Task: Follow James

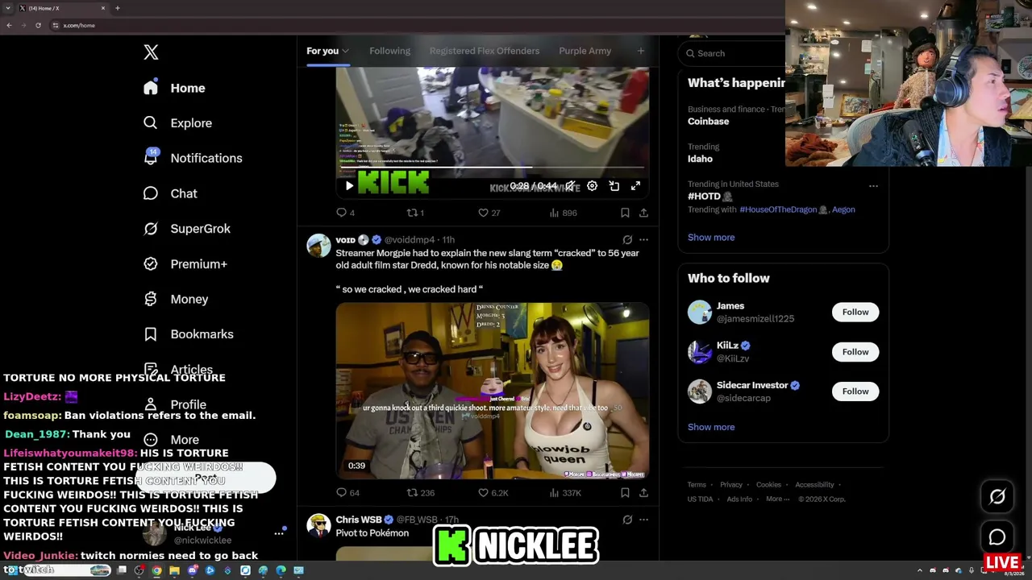Action: click(855, 313)
